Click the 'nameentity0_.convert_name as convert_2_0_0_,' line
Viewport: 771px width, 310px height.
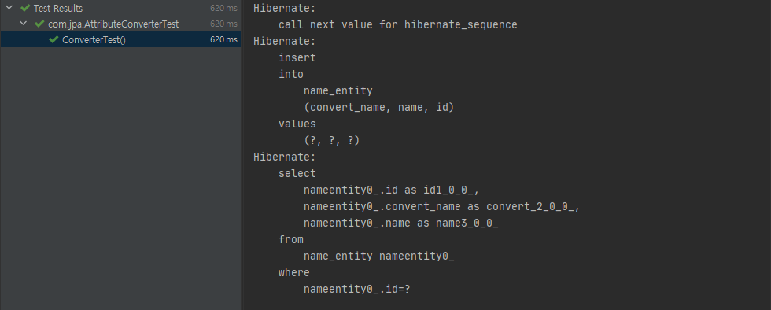[442, 207]
